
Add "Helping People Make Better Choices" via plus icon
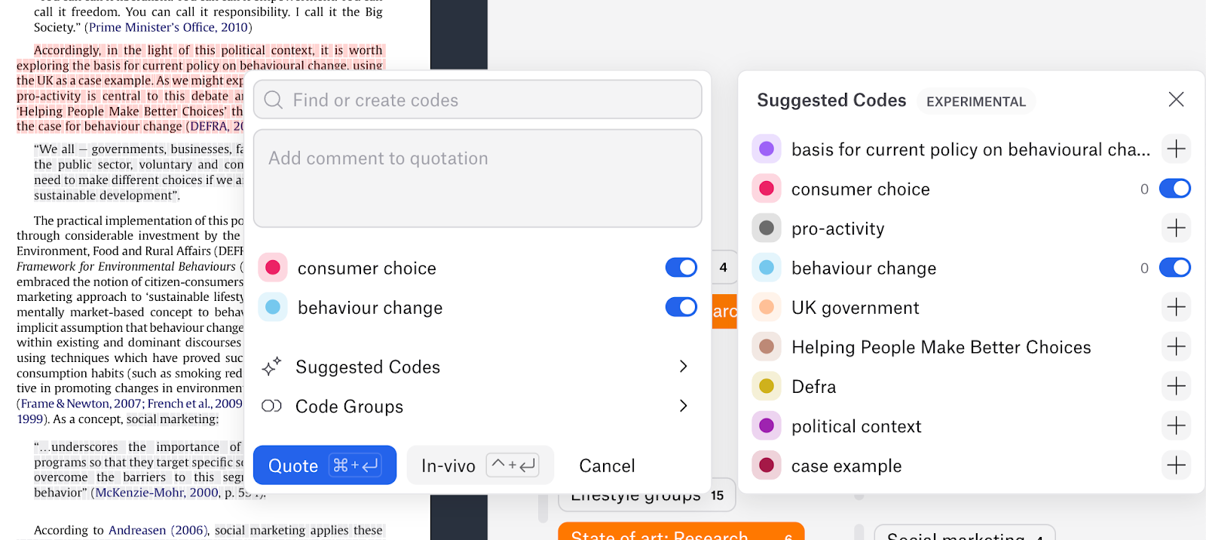pos(1174,346)
